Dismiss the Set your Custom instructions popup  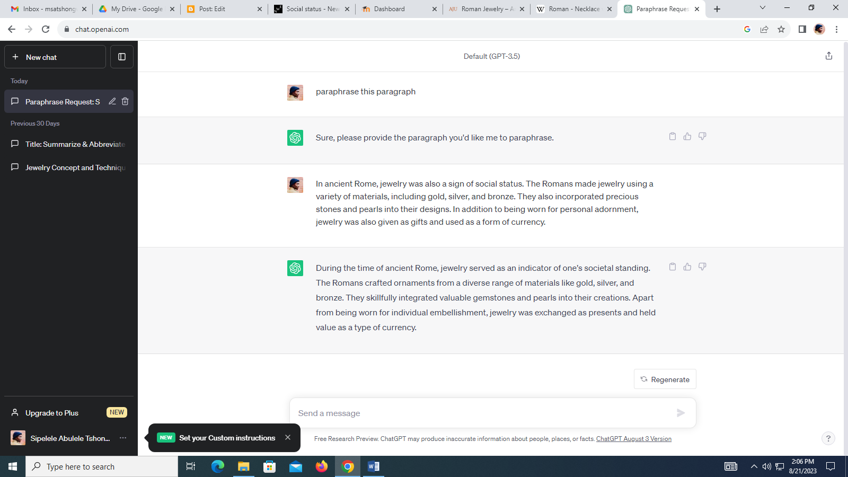click(288, 437)
